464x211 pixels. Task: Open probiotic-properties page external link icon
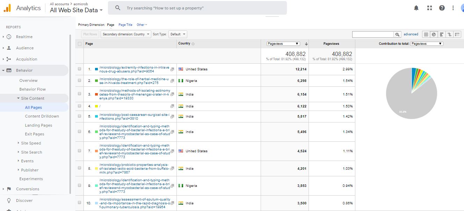point(172,169)
